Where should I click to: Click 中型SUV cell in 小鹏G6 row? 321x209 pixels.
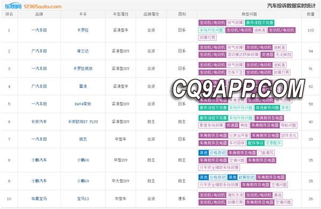pos(120,160)
